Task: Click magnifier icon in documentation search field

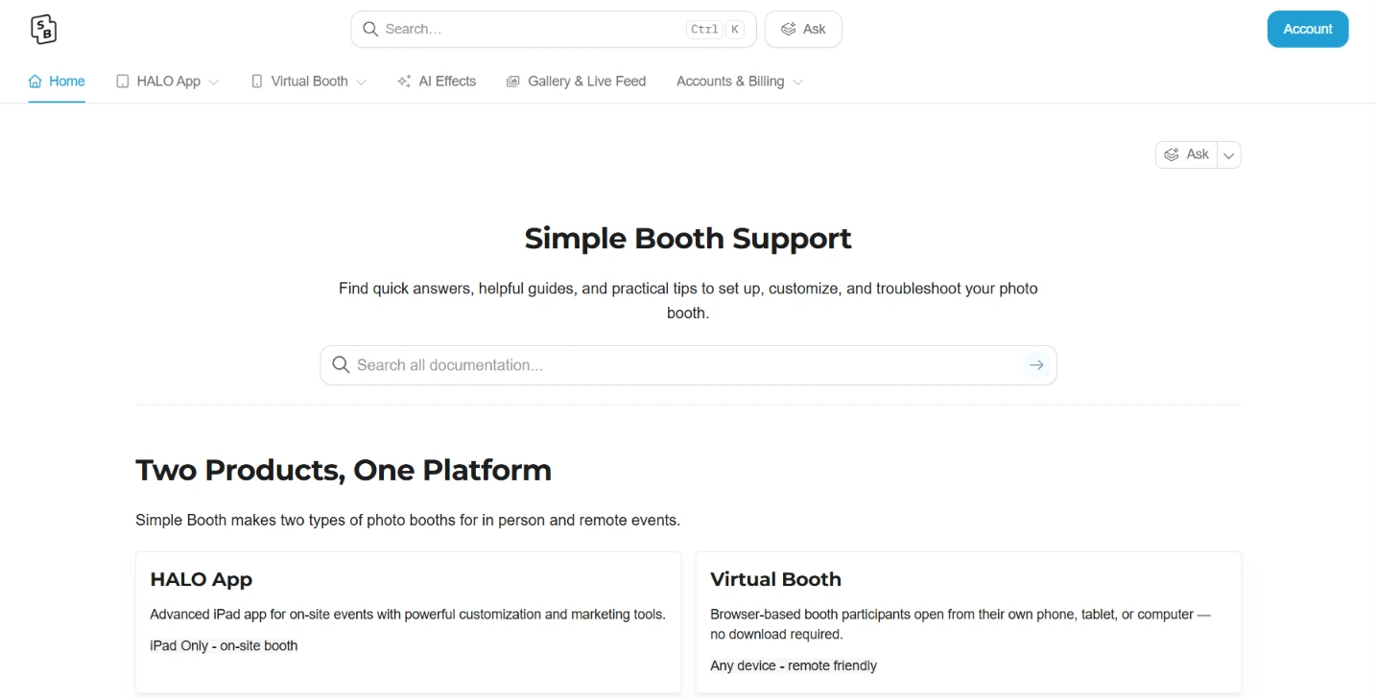Action: (x=341, y=365)
